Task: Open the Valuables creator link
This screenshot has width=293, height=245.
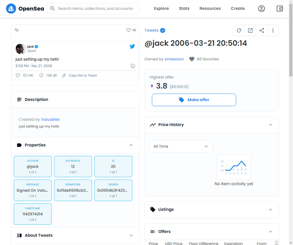Action: (x=51, y=120)
